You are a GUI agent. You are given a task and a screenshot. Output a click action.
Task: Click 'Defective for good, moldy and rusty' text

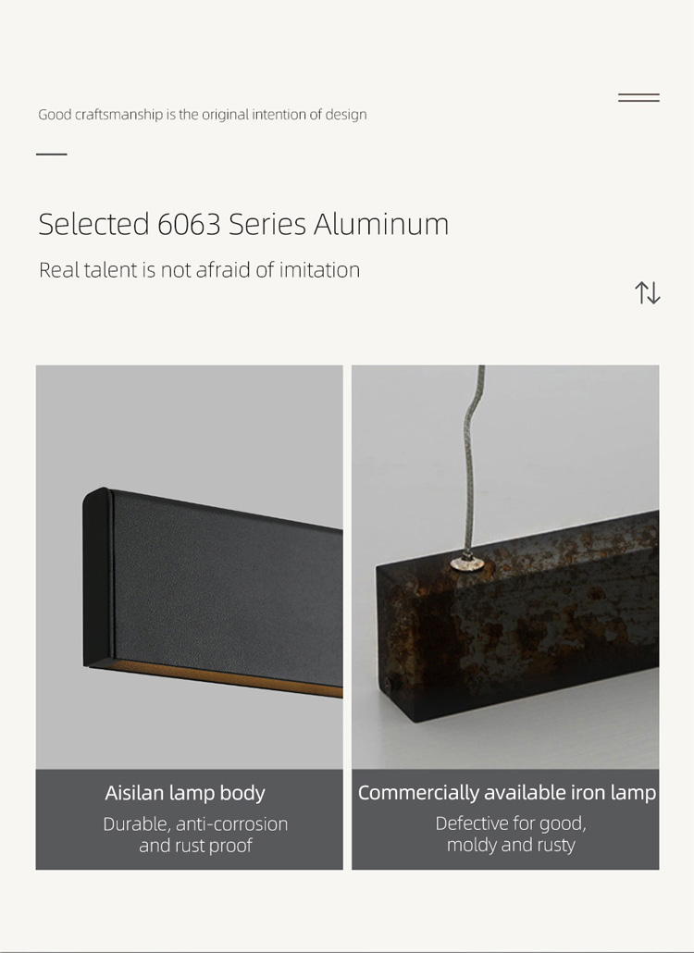(x=511, y=834)
